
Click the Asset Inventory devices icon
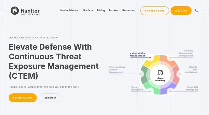tap(160, 72)
